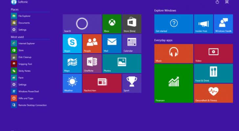Open the People tile

click(92, 44)
